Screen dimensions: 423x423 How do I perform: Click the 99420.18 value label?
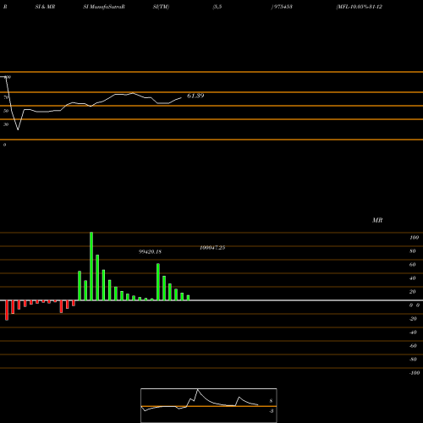(x=150, y=251)
